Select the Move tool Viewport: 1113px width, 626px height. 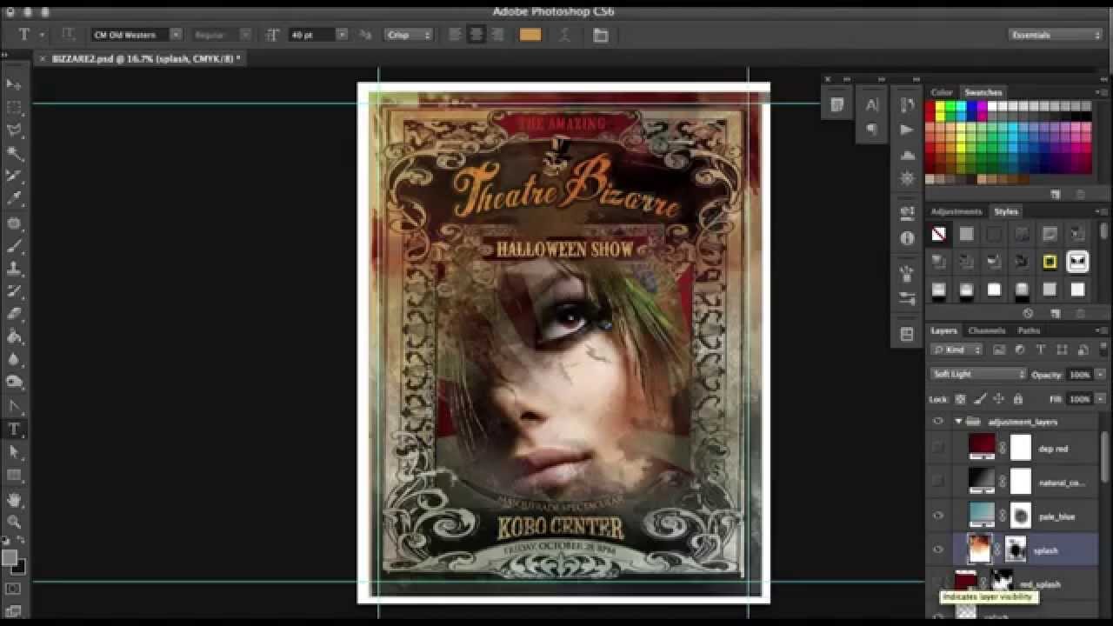[x=14, y=84]
